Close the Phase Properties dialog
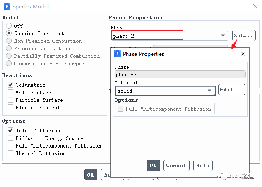Image resolution: width=262 pixels, height=187 pixels. 243,54
